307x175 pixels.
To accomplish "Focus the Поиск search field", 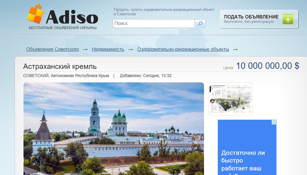I will click(153, 24).
